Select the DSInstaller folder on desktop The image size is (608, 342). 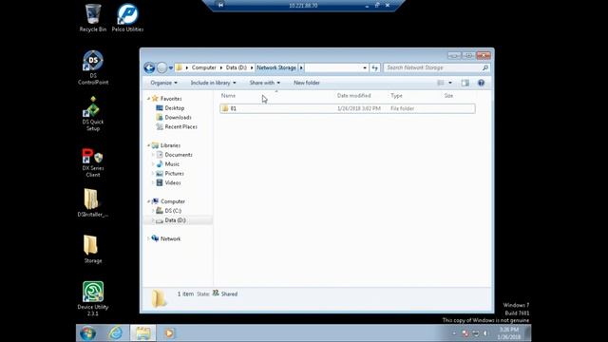point(92,202)
